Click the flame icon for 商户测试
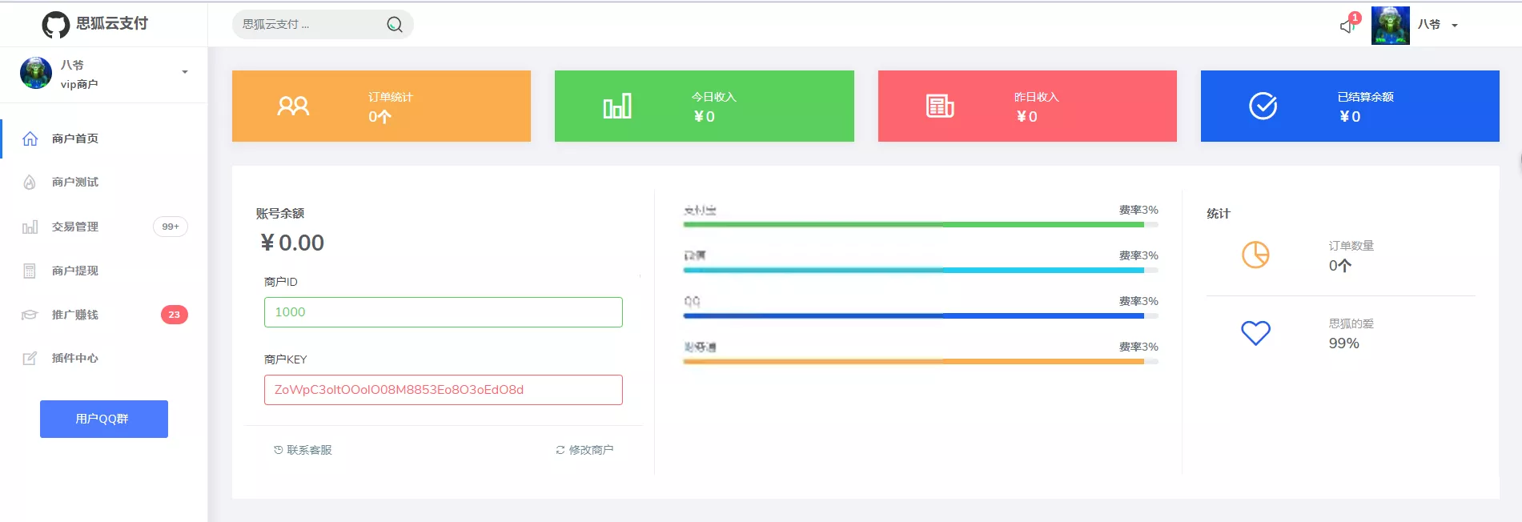 click(x=30, y=183)
